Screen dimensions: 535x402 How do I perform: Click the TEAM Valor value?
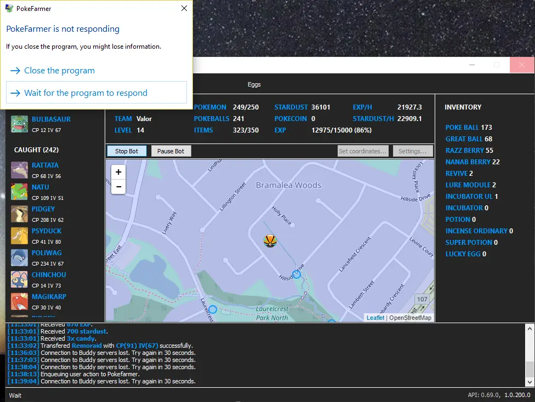(x=144, y=119)
